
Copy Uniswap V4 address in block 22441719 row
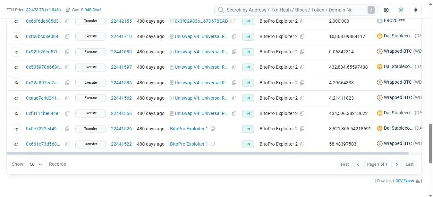click(234, 36)
